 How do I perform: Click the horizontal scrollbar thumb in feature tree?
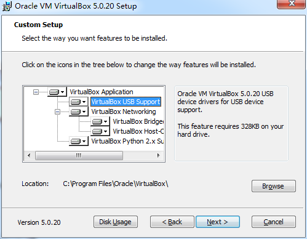pos(79,155)
